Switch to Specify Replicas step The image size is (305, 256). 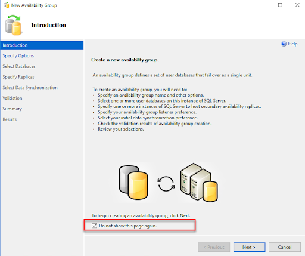click(18, 77)
